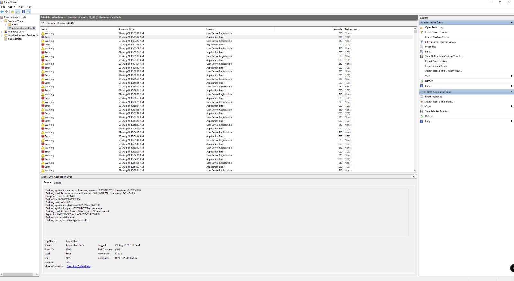Select the Error event at 10:54:03 AM

pyautogui.click(x=227, y=167)
